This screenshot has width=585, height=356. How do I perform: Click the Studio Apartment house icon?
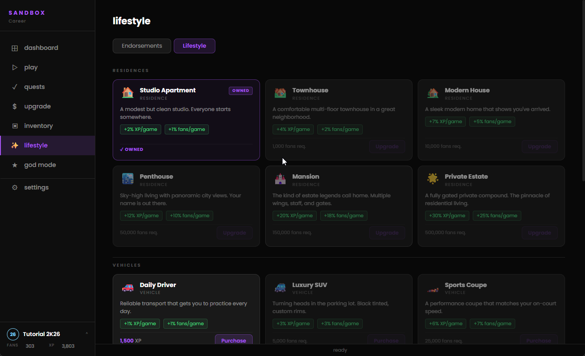click(x=128, y=93)
